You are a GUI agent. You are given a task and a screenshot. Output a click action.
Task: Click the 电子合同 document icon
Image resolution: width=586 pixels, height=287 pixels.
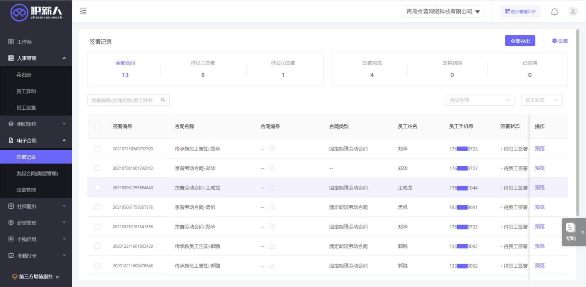coord(11,141)
